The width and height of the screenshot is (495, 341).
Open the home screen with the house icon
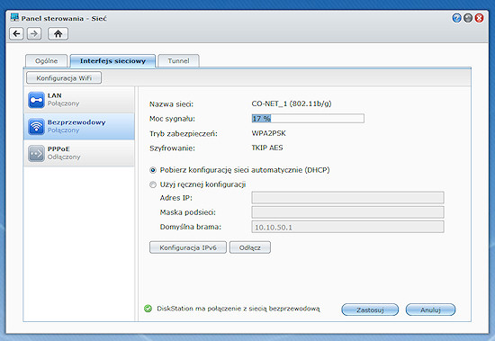(58, 33)
